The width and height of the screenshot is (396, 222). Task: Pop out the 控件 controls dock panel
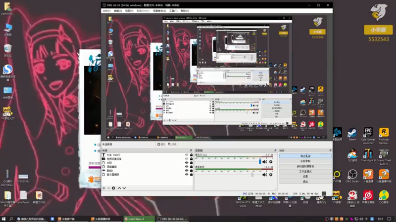(x=330, y=150)
